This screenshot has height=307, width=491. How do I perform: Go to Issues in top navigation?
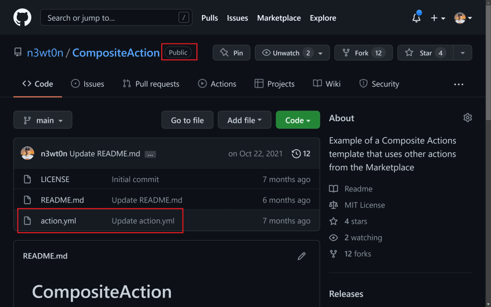pos(237,18)
